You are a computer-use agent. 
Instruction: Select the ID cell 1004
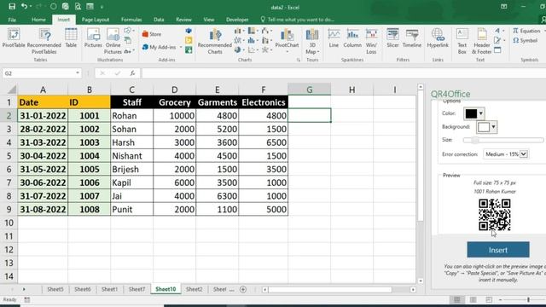pyautogui.click(x=89, y=155)
